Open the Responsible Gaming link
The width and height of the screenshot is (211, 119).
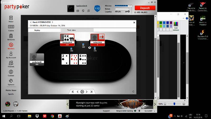click(x=124, y=111)
